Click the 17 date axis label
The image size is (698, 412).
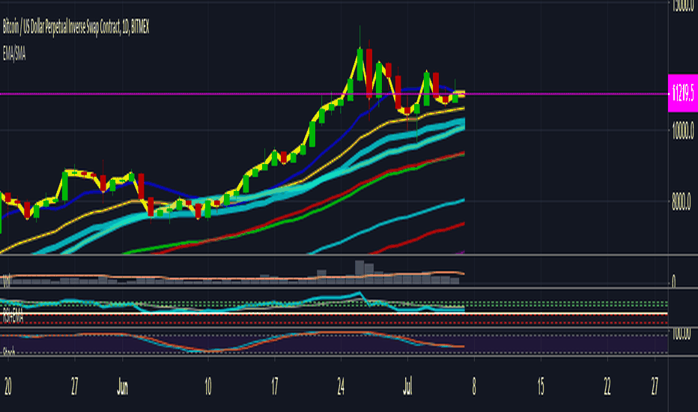[x=274, y=387]
